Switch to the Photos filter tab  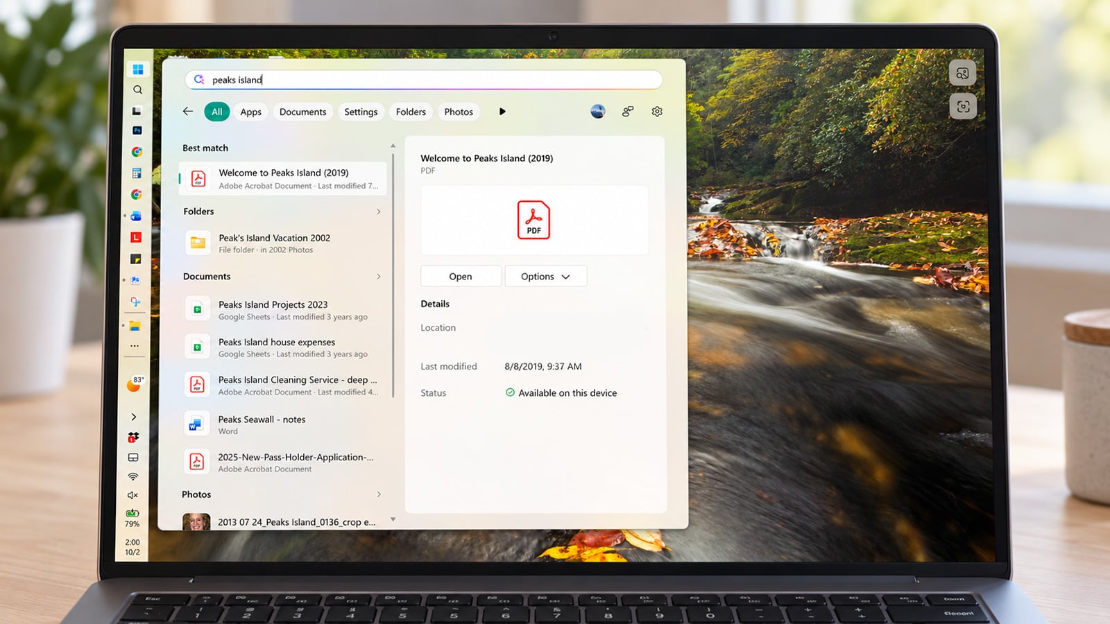(x=459, y=112)
